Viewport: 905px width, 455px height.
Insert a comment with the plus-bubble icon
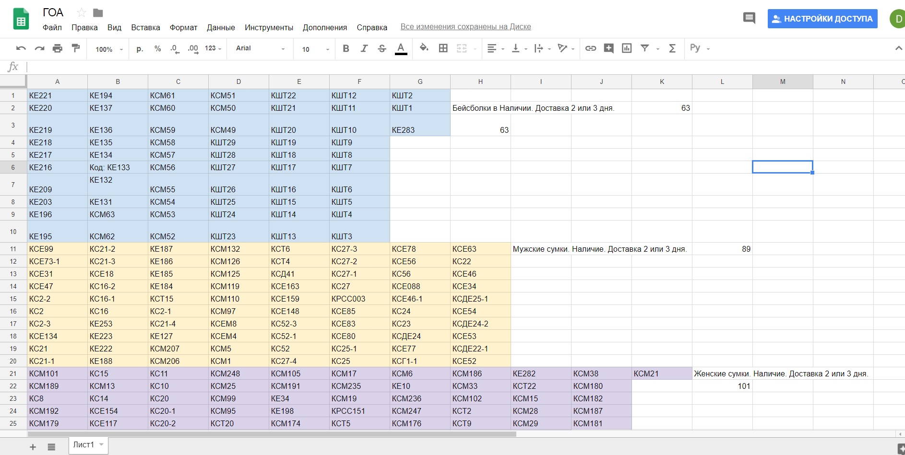608,48
